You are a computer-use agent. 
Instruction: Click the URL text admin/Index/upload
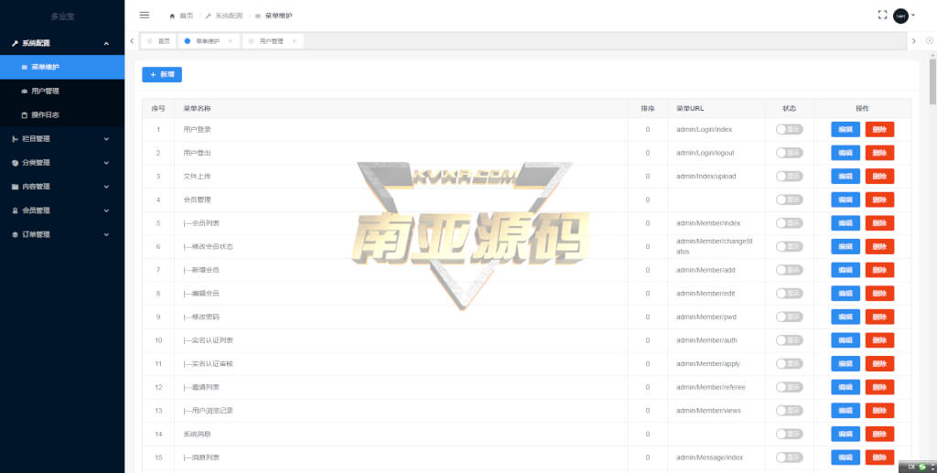click(705, 177)
